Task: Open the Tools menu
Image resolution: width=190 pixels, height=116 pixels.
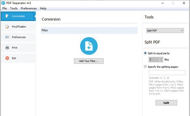Action: [14, 8]
